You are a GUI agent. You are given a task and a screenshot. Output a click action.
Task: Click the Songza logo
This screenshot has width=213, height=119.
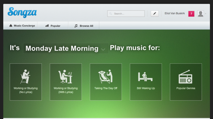22,12
